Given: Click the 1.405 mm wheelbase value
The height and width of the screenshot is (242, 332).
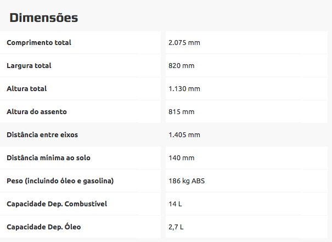Looking at the screenshot, I should click(x=184, y=134).
